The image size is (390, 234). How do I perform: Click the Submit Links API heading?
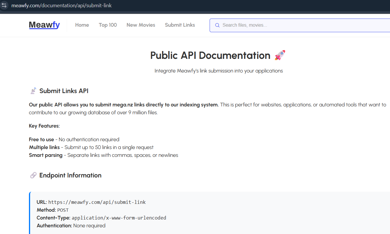64,91
